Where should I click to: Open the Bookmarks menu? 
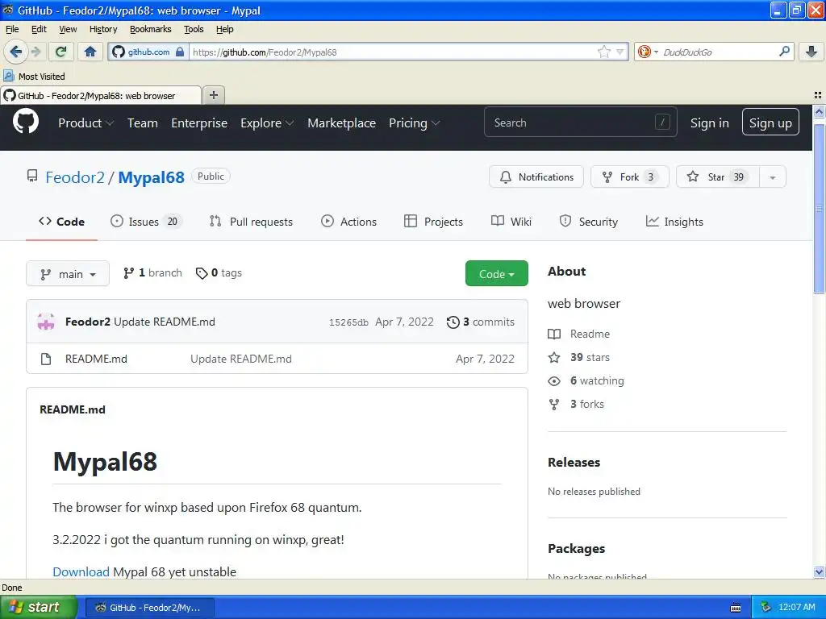(x=151, y=29)
